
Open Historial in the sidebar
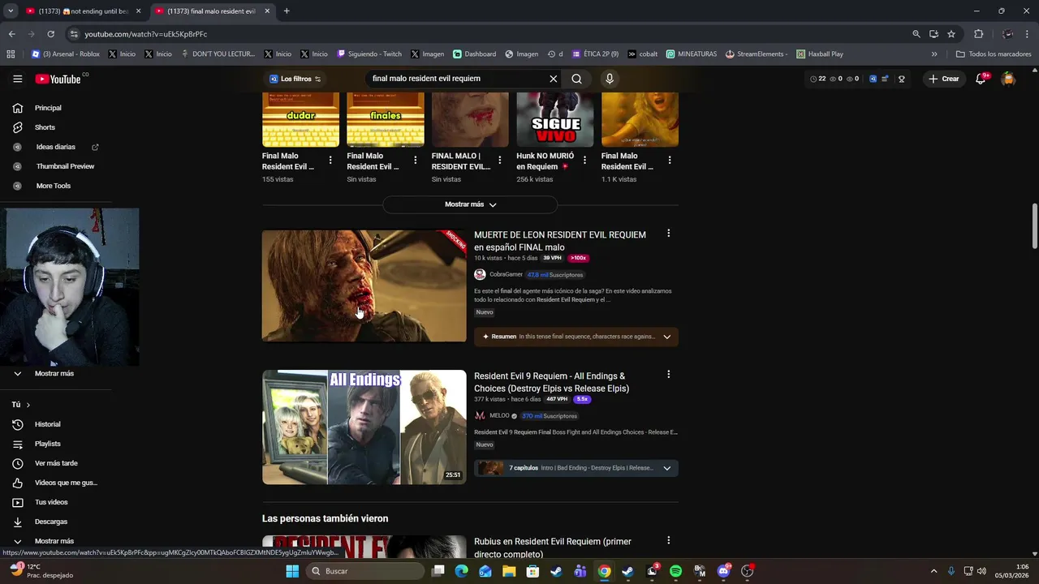click(47, 424)
